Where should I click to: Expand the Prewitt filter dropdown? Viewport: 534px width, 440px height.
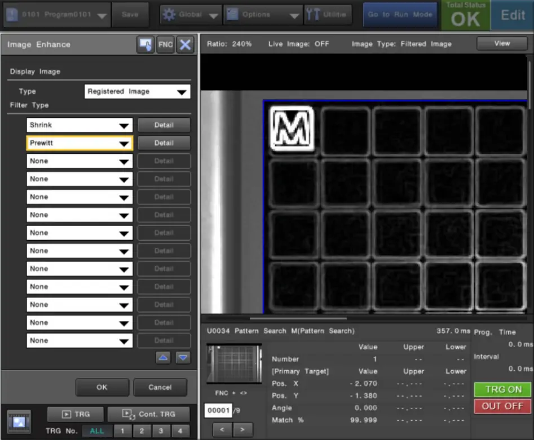(80, 143)
